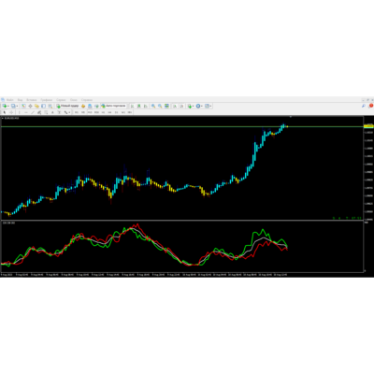Toggle chart auto scroll
Viewport: 374px width, 374px height.
[175, 106]
